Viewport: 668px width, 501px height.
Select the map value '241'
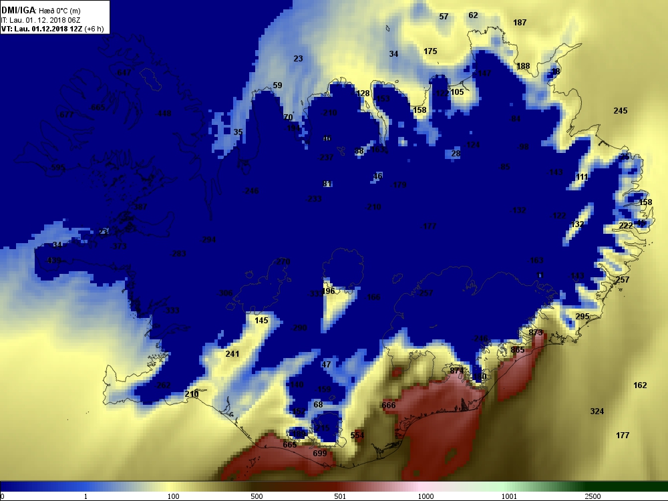232,353
